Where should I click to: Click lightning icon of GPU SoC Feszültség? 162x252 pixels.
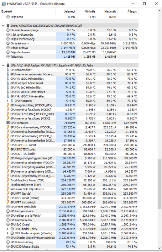tap(8, 114)
